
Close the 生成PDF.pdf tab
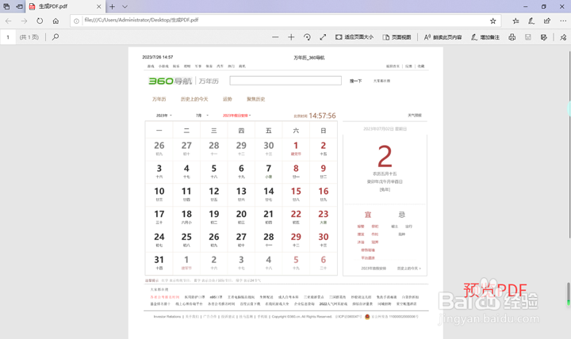[x=98, y=6]
